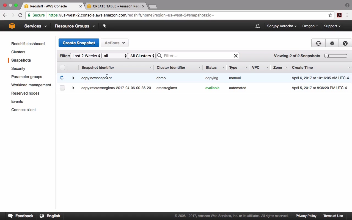The height and width of the screenshot is (220, 352).
Task: Go back in browser history
Action: pos(5,15)
